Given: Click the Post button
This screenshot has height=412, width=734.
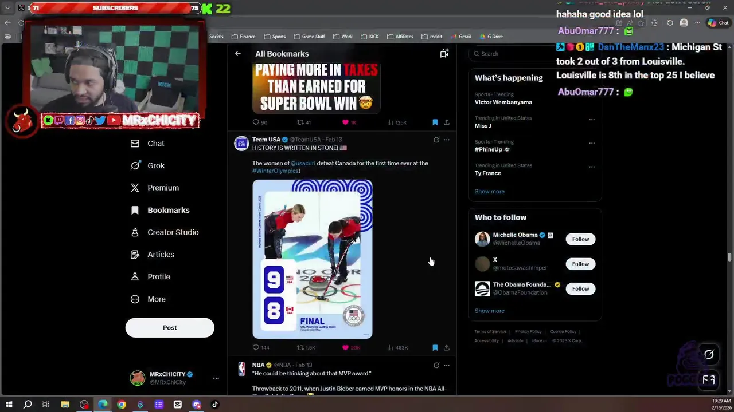Looking at the screenshot, I should tap(170, 328).
